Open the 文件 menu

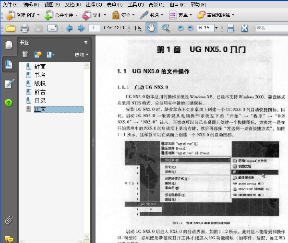(11, 4)
